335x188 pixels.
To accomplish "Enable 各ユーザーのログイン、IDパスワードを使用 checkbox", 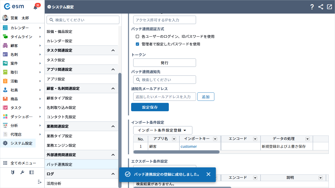I will click(137, 37).
